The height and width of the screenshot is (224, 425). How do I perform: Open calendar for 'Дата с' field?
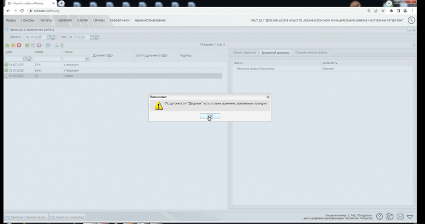coord(49,37)
